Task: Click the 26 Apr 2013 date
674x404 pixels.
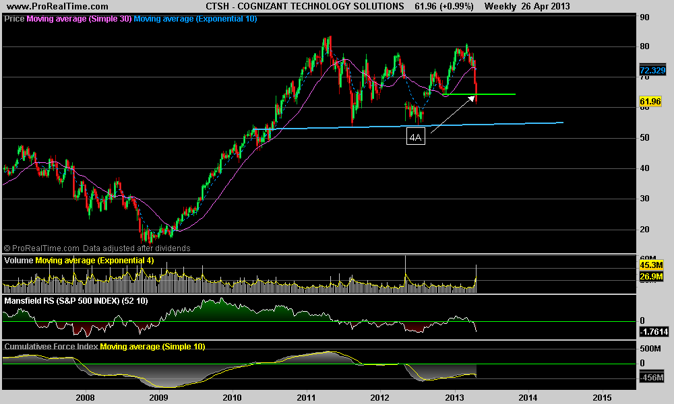Action: tap(545, 7)
